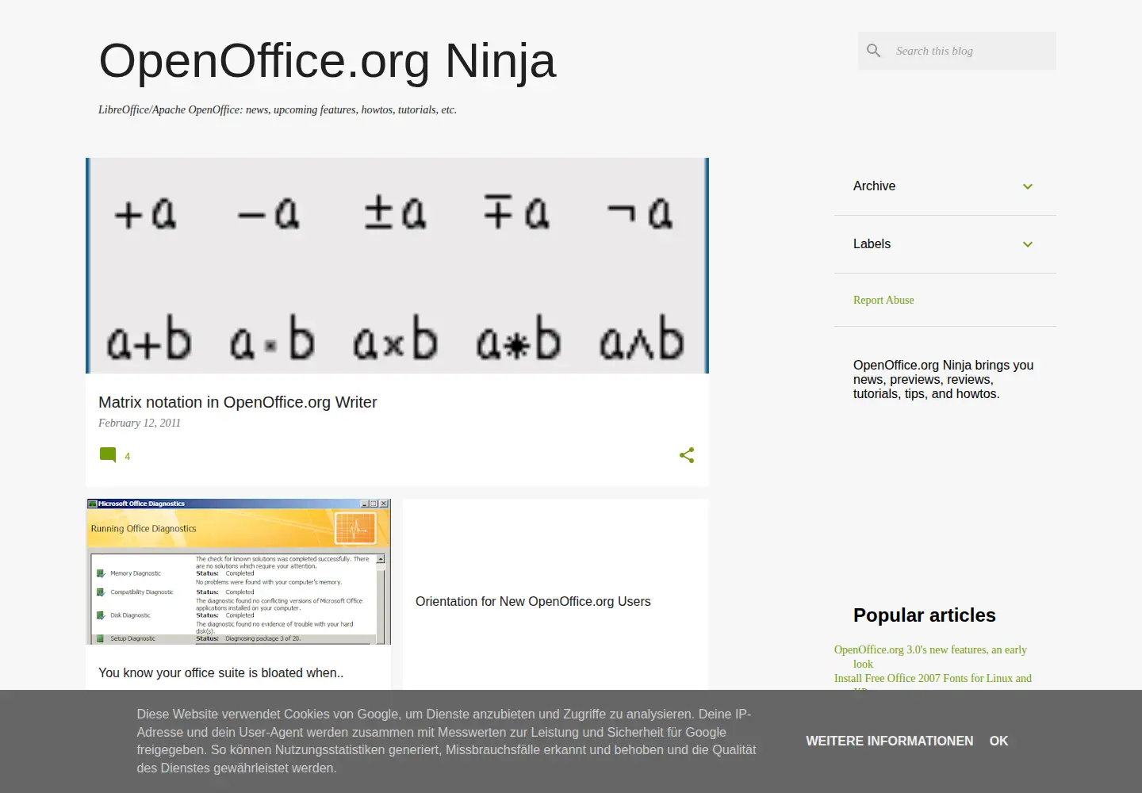Open the Archive sidebar heading
Image resolution: width=1142 pixels, height=793 pixels.
coord(874,186)
